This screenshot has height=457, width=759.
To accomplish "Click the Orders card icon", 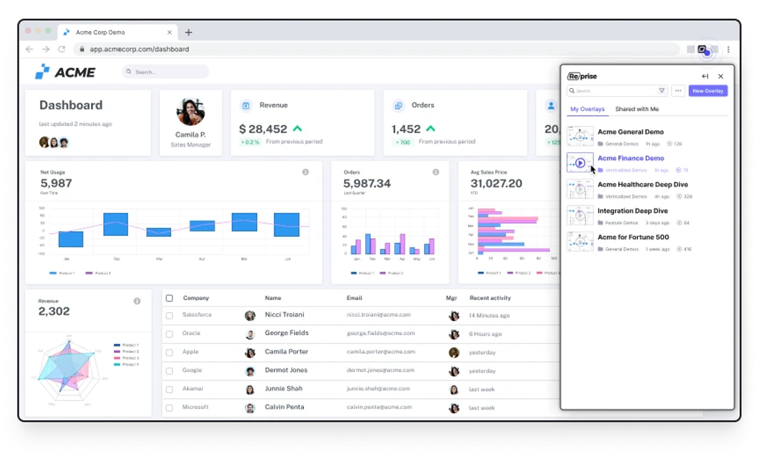I will pos(398,106).
